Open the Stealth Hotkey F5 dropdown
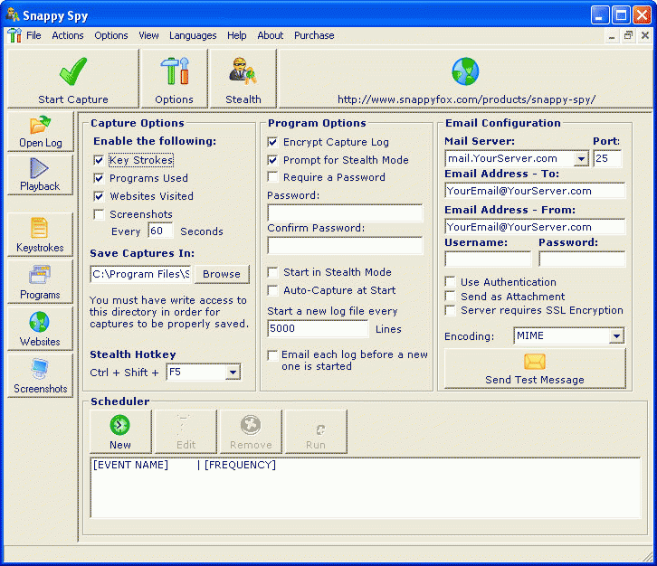Screen dimensions: 657x566 (233, 372)
